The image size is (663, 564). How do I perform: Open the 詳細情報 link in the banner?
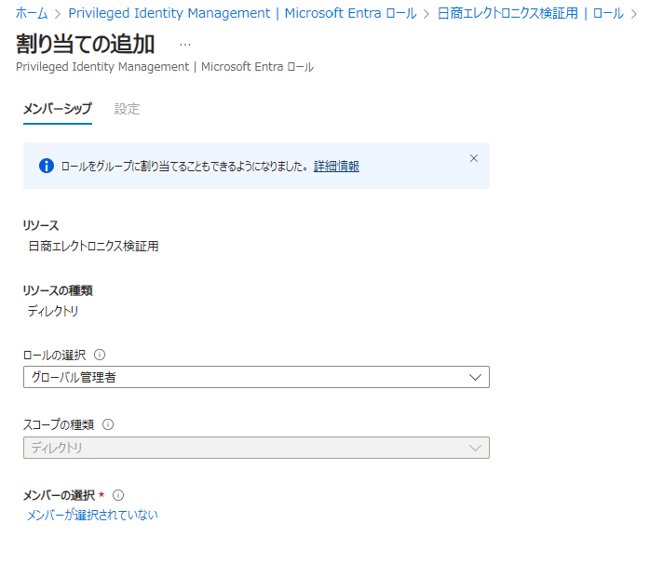coord(336,167)
